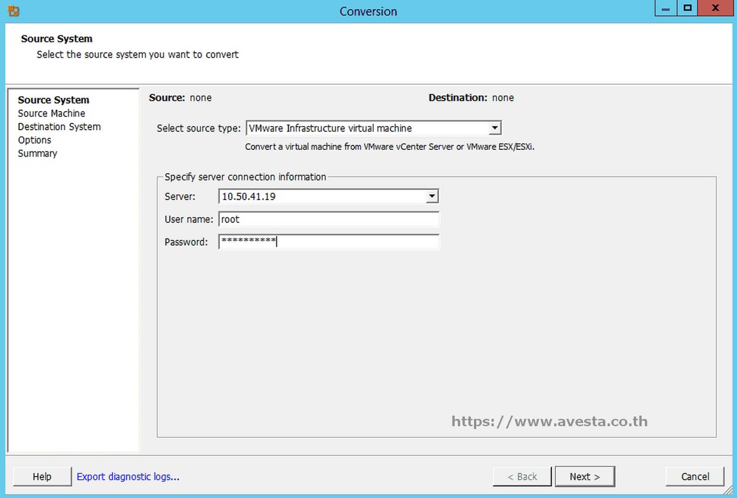Click inside the Password field

tap(329, 242)
